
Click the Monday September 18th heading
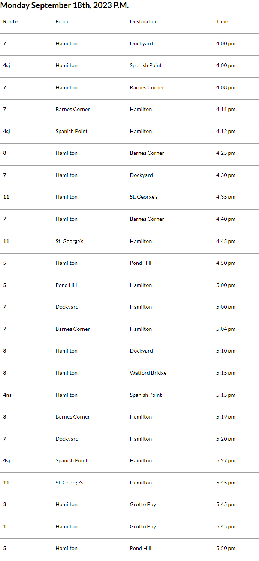64,5
